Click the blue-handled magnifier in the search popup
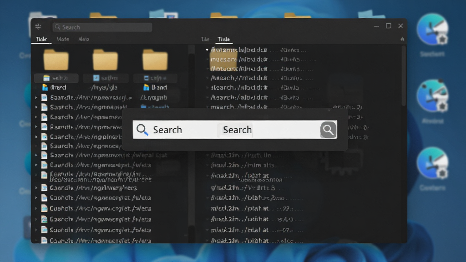The width and height of the screenshot is (466, 262). click(142, 130)
